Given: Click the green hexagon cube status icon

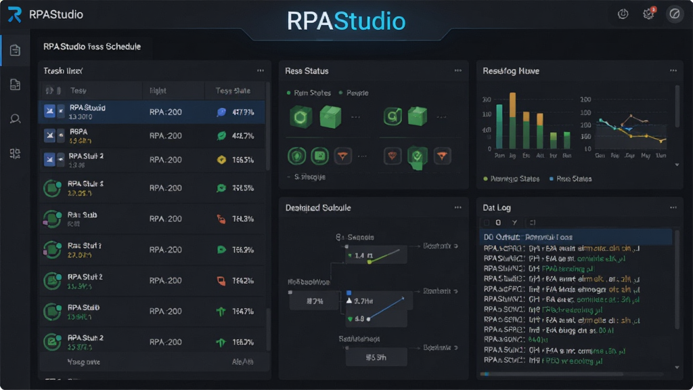Looking at the screenshot, I should point(300,117).
